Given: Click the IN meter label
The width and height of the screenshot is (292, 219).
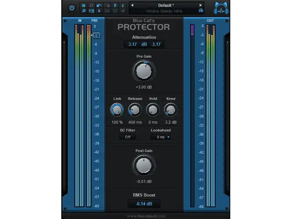Looking at the screenshot, I should click(80, 21).
